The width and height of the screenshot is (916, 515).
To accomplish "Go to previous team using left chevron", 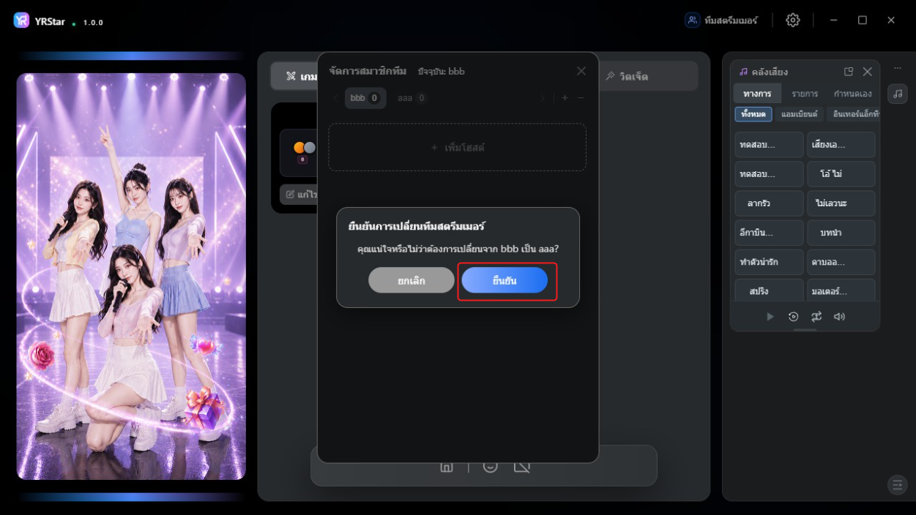I will point(335,98).
